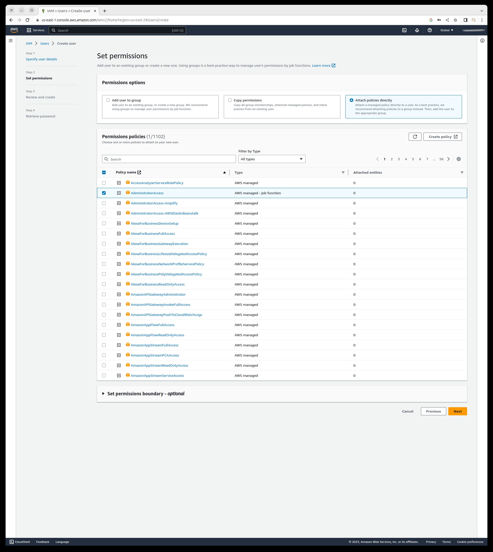
Task: Toggle the select-all policies header checkbox
Action: [104, 172]
